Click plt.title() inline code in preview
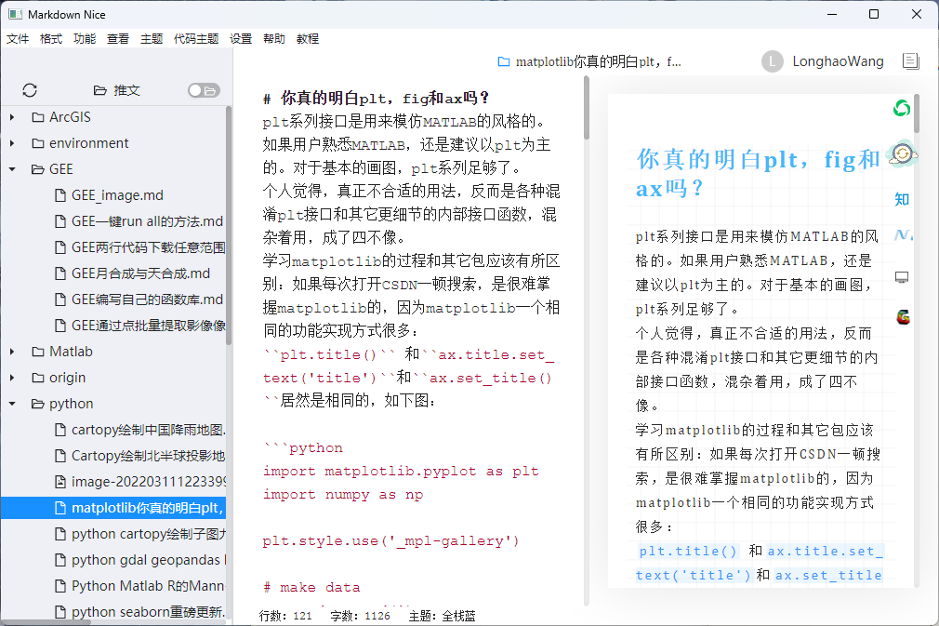Image resolution: width=939 pixels, height=626 pixels. coord(688,551)
